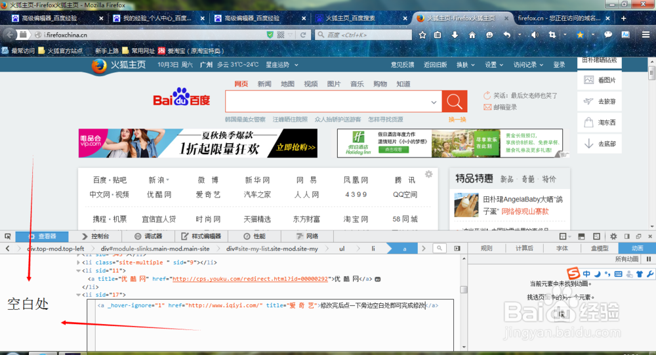Screen dimensions: 656x355
Task: Open the 换肤 dropdown menu
Action: (x=465, y=65)
